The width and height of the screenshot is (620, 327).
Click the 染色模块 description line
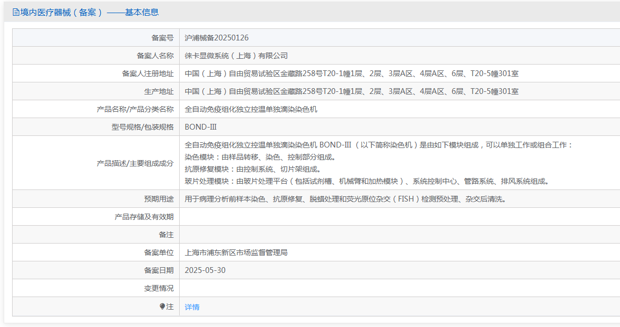pyautogui.click(x=260, y=157)
